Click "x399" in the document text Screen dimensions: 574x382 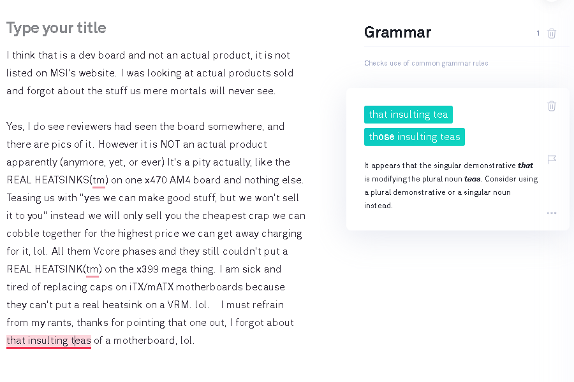click(149, 269)
